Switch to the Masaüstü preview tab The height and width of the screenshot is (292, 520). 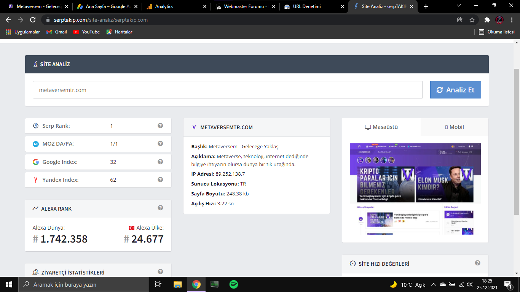[381, 127]
